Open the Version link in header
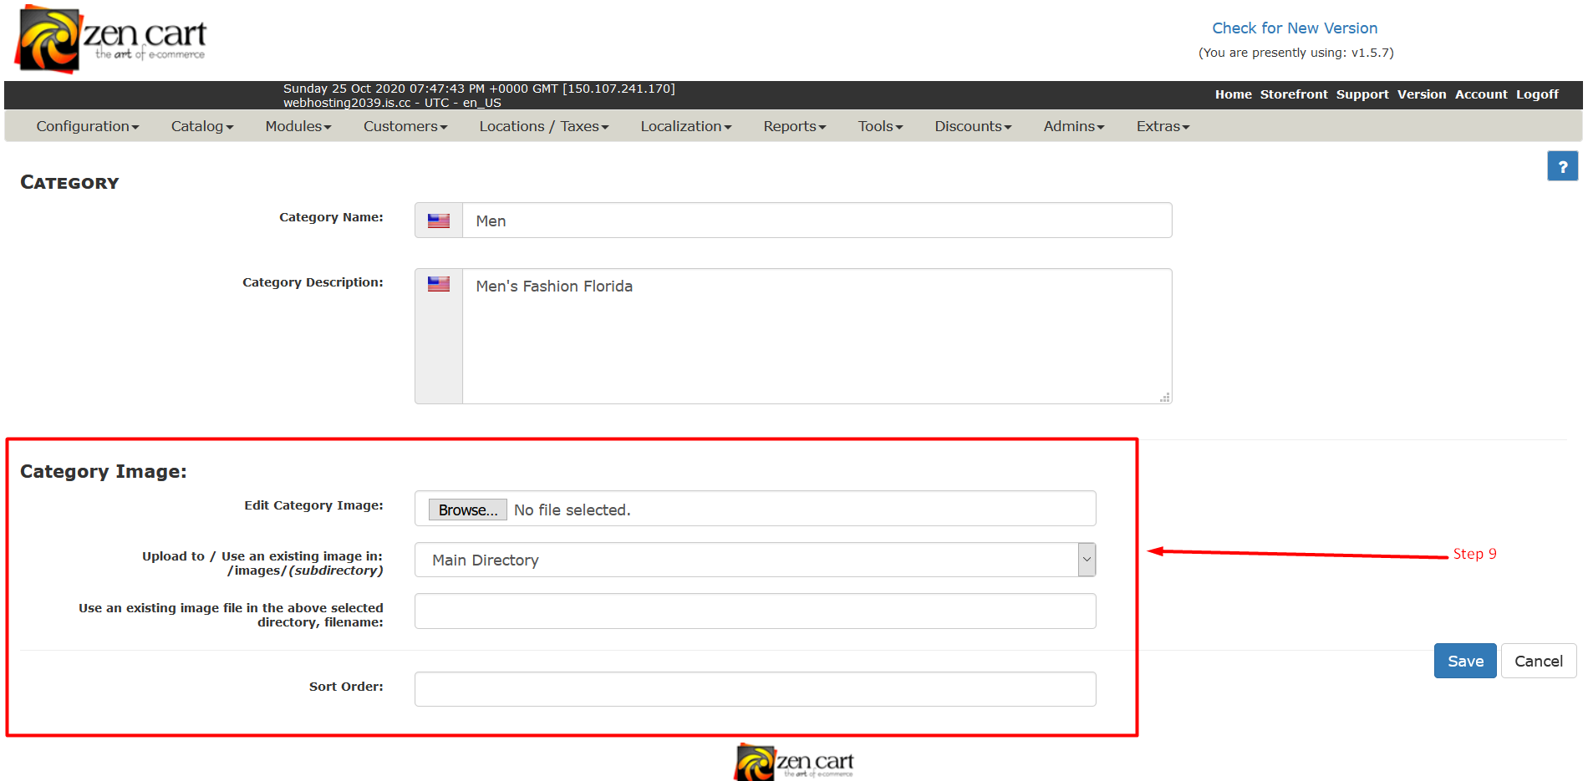The height and width of the screenshot is (781, 1588). (x=1422, y=94)
